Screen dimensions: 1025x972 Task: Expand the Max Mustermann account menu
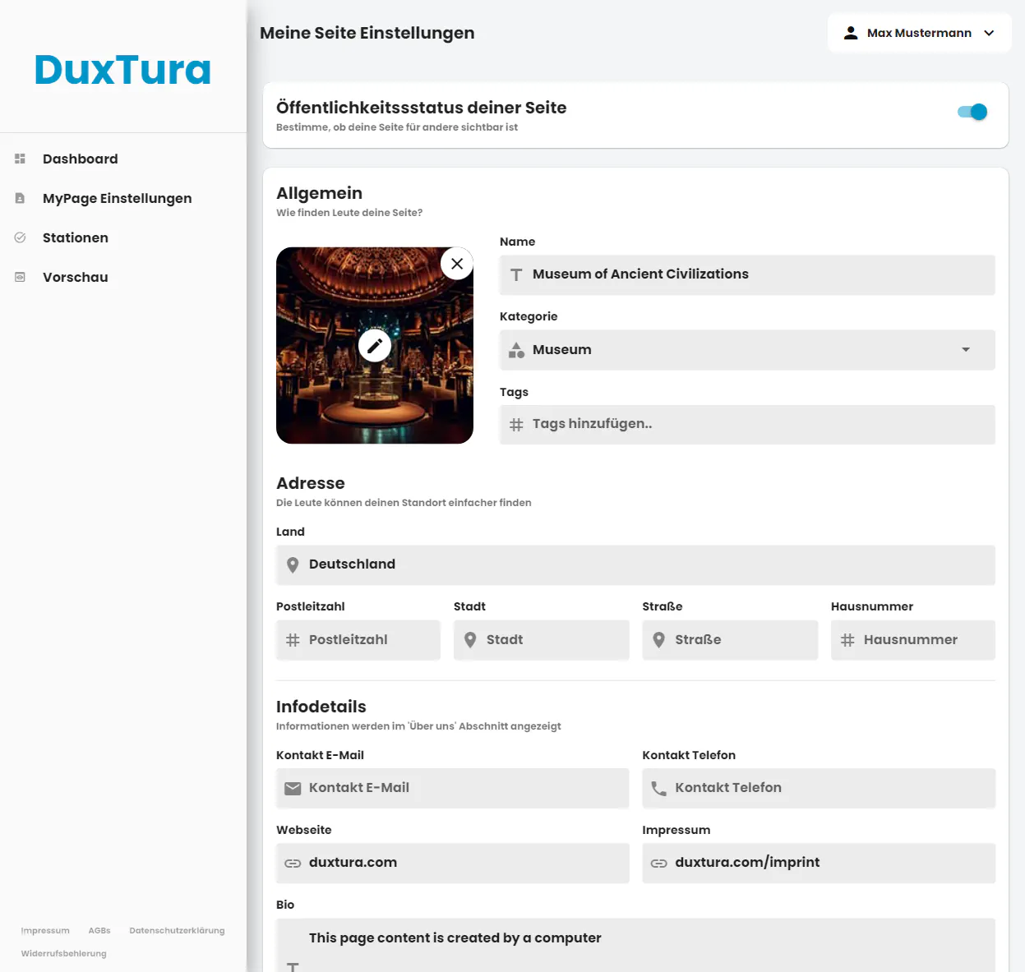(989, 33)
